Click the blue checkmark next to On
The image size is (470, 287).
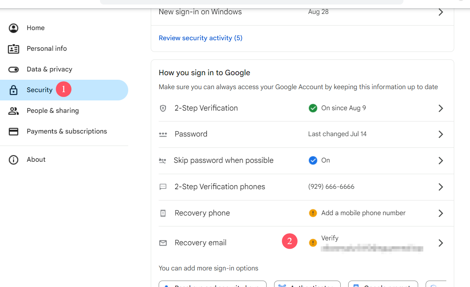[313, 161]
